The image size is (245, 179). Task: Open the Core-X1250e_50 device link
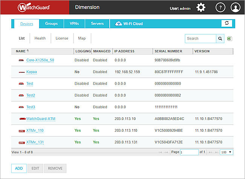click(x=40, y=60)
